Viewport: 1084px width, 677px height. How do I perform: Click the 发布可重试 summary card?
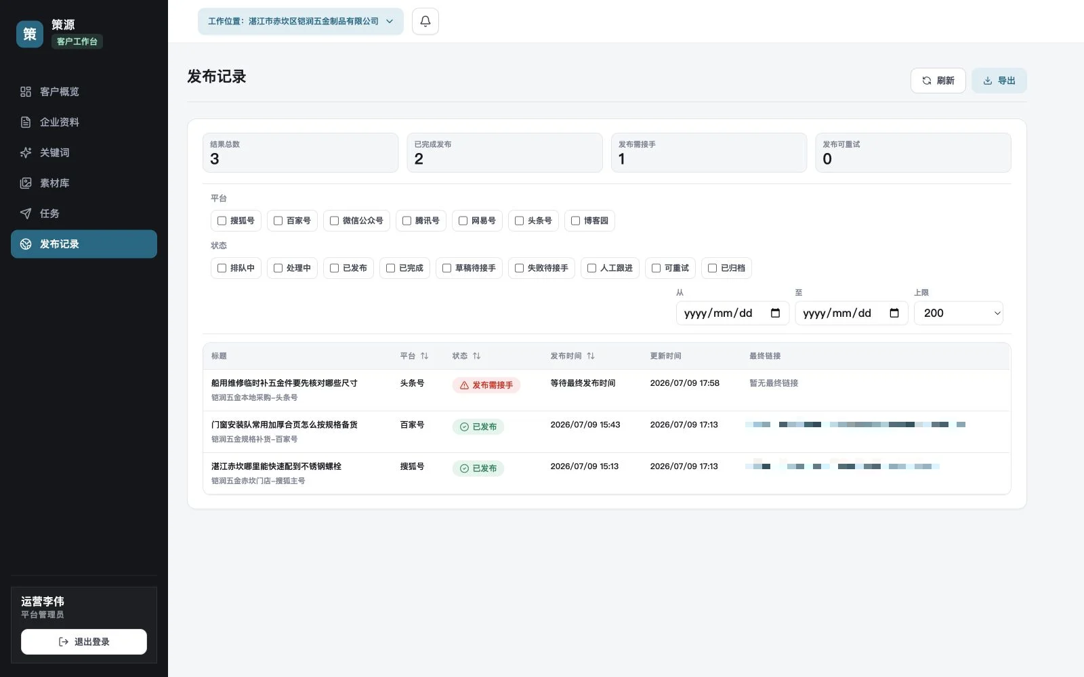point(913,153)
